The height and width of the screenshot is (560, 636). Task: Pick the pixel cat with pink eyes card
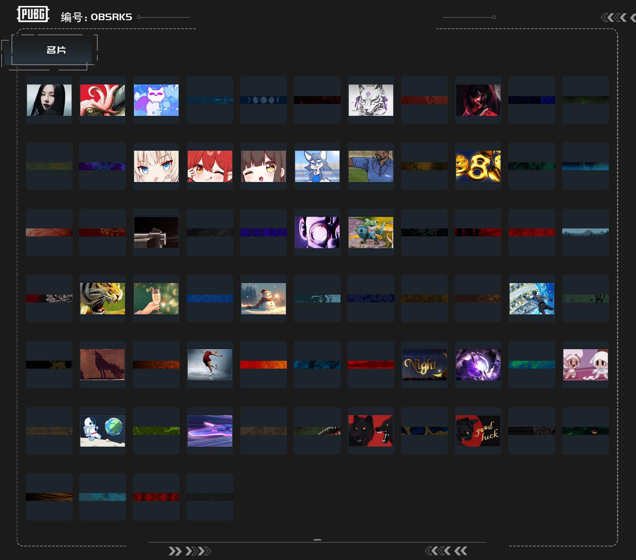point(156,100)
